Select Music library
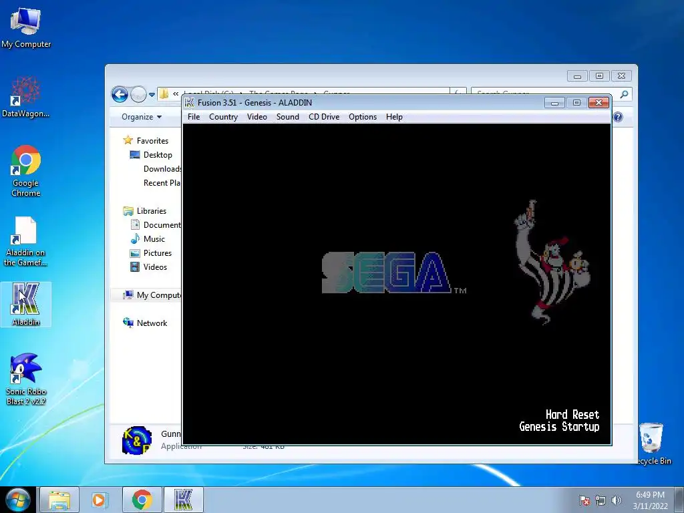This screenshot has height=513, width=684. tap(154, 239)
